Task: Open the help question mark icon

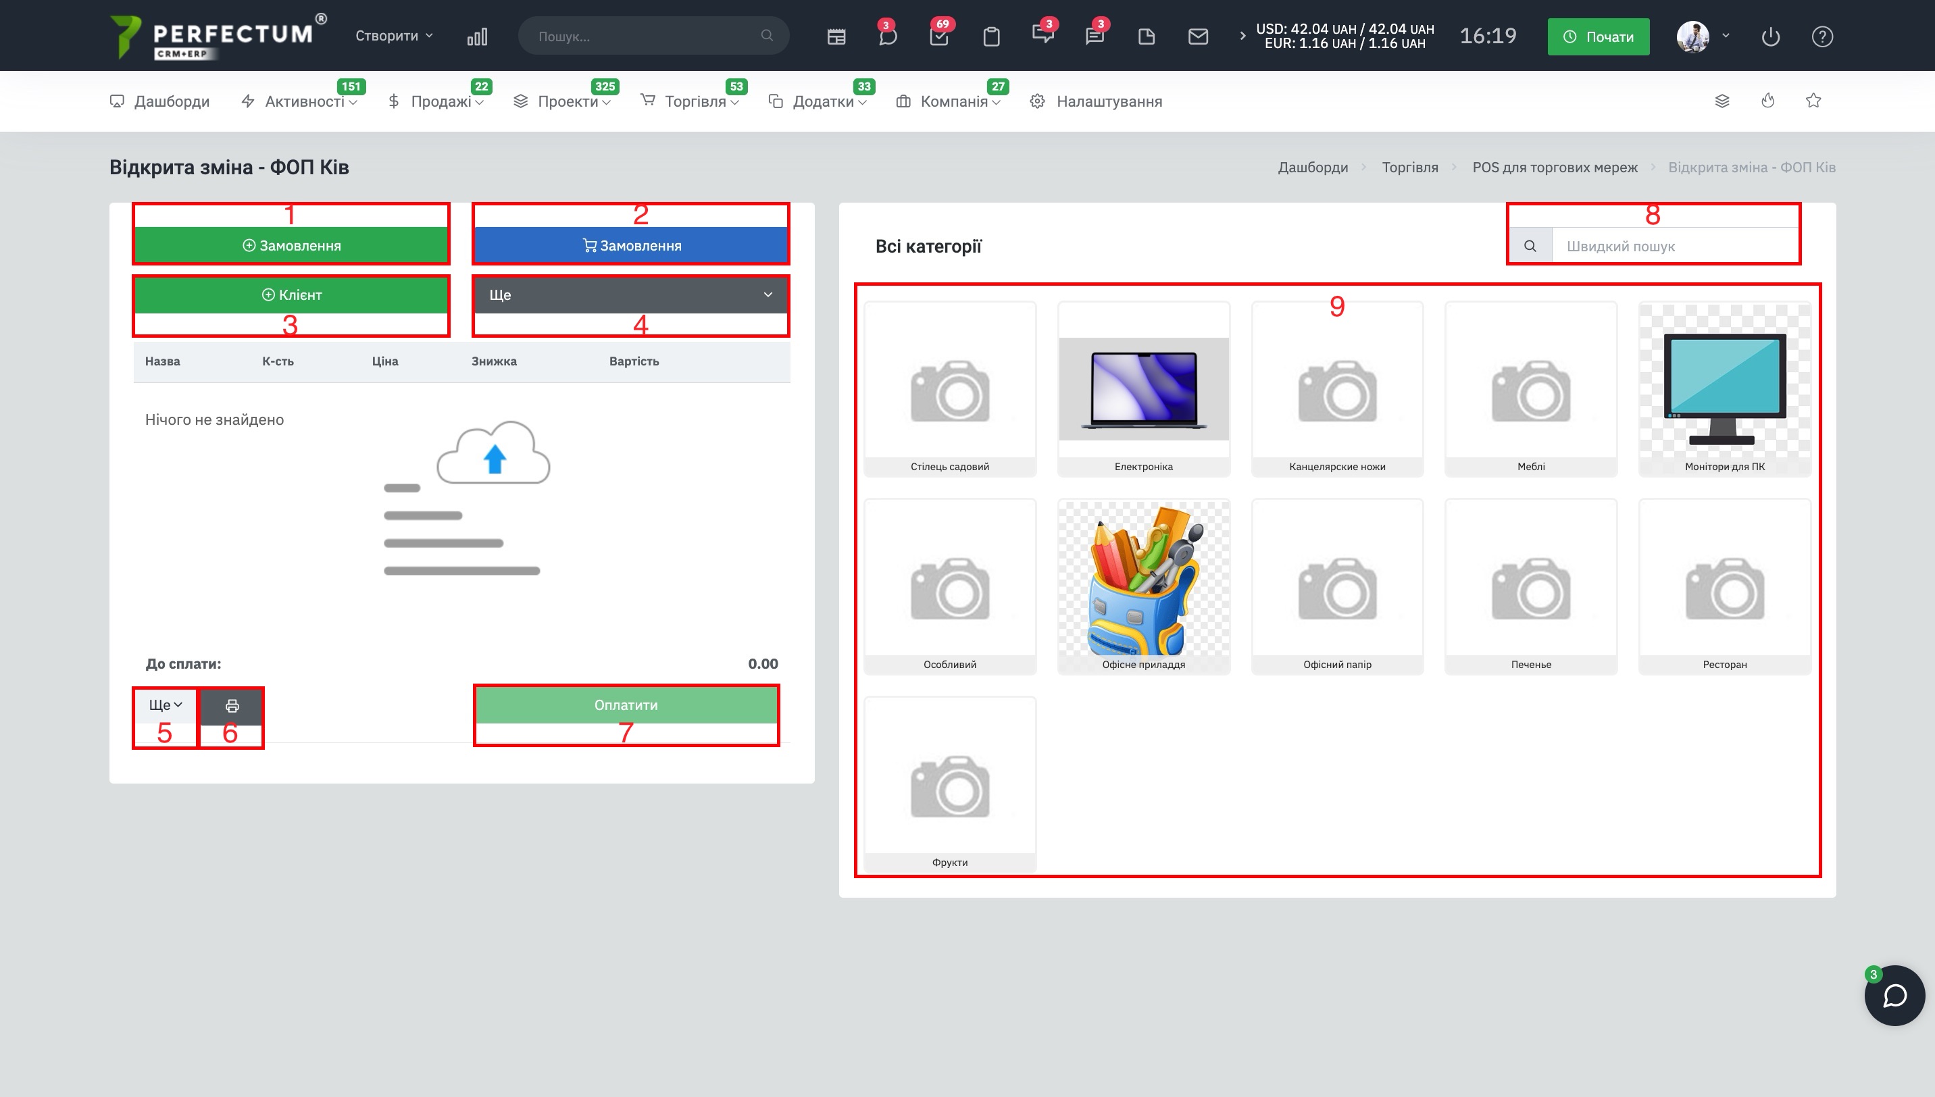Action: coord(1822,36)
